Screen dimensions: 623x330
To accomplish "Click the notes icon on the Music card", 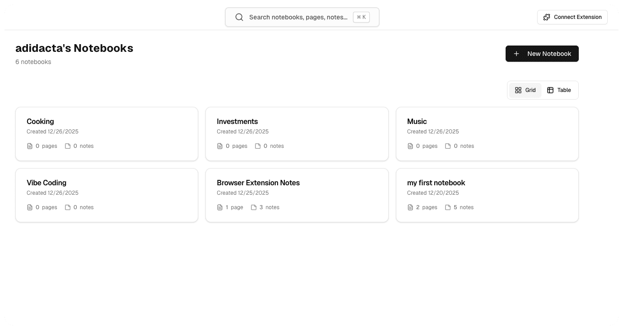I will [447, 146].
